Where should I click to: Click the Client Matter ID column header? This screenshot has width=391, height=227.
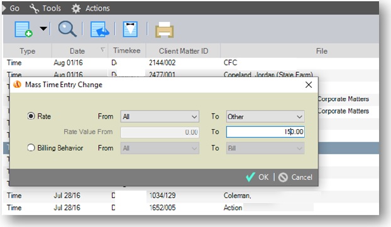click(184, 51)
